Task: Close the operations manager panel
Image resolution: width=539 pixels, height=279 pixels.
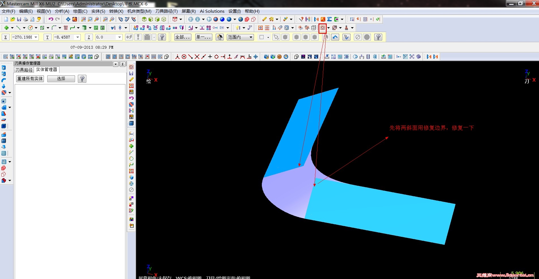Action: coord(123,64)
